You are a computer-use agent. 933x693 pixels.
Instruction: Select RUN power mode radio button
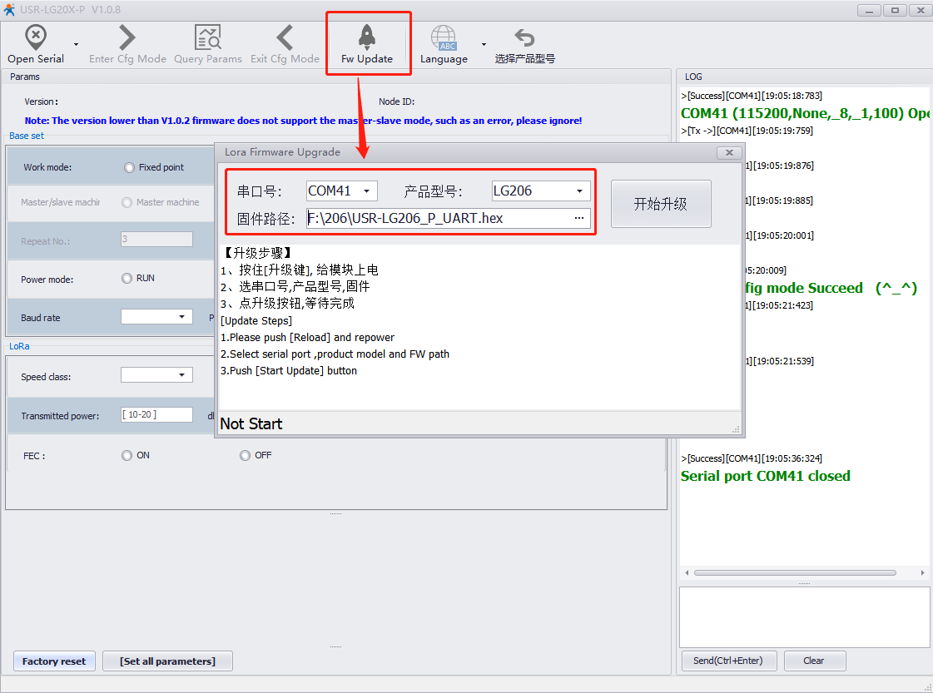click(x=127, y=278)
